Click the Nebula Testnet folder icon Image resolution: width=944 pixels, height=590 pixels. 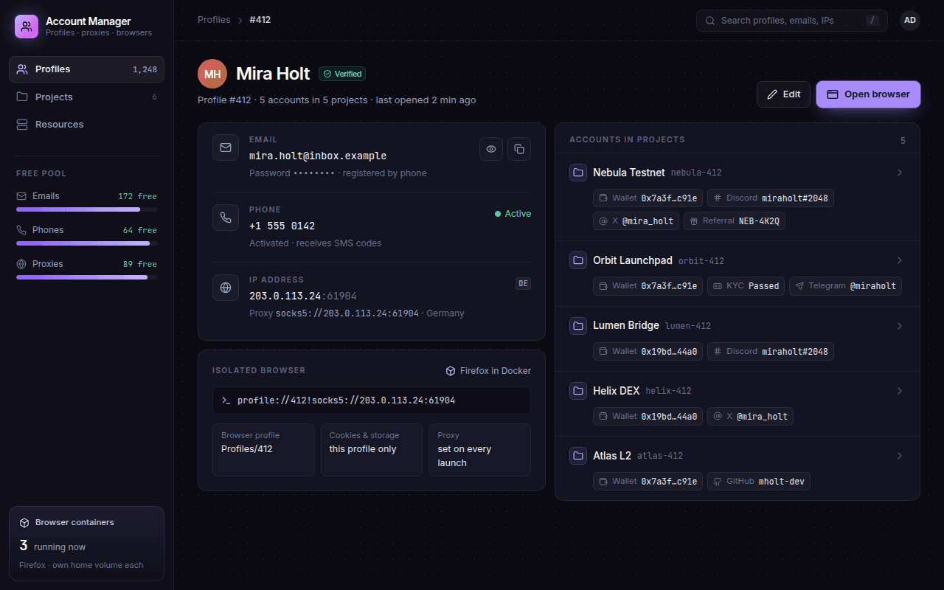click(578, 173)
